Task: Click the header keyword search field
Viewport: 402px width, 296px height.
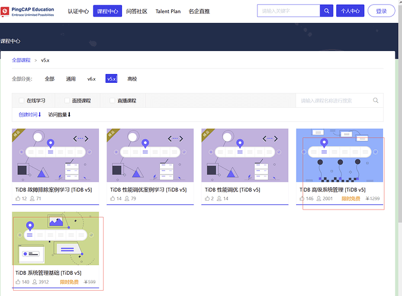Action: click(x=288, y=11)
